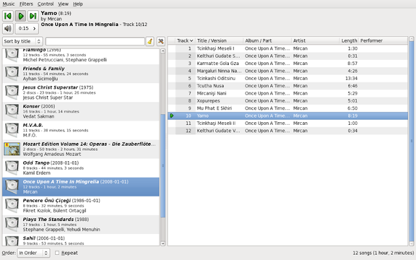Open the Music menu
This screenshot has width=416, height=260.
8,4
